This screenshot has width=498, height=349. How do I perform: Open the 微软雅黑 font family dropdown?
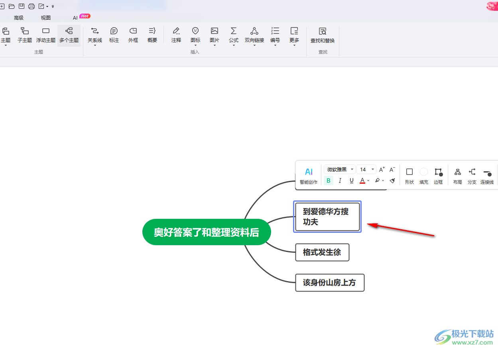coord(339,169)
